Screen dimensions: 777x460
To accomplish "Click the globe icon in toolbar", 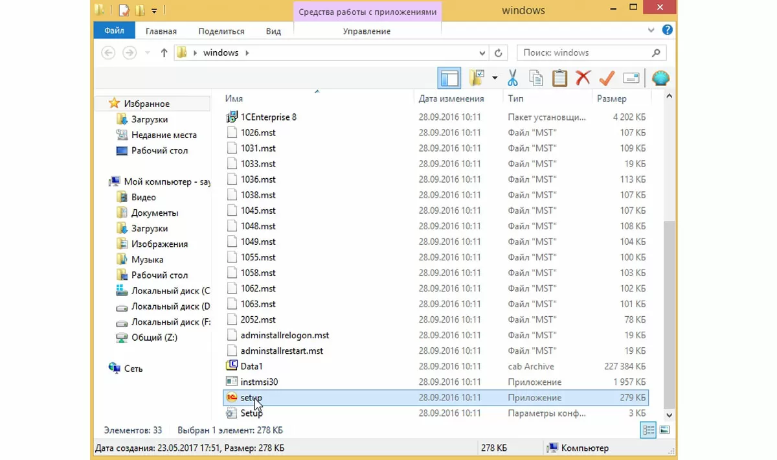I will [660, 78].
